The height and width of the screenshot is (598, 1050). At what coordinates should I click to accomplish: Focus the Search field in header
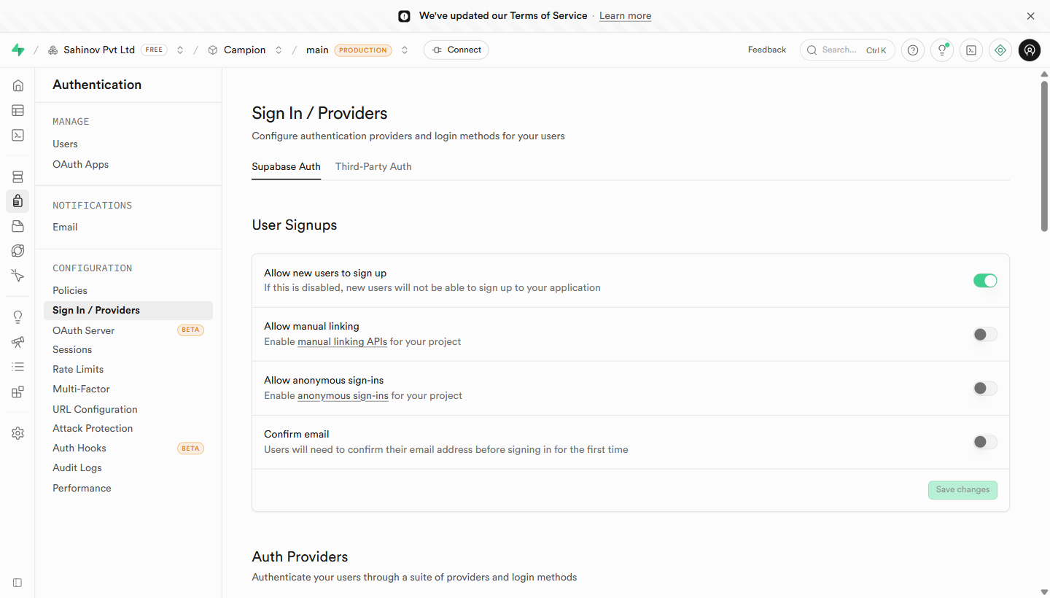[x=847, y=50]
